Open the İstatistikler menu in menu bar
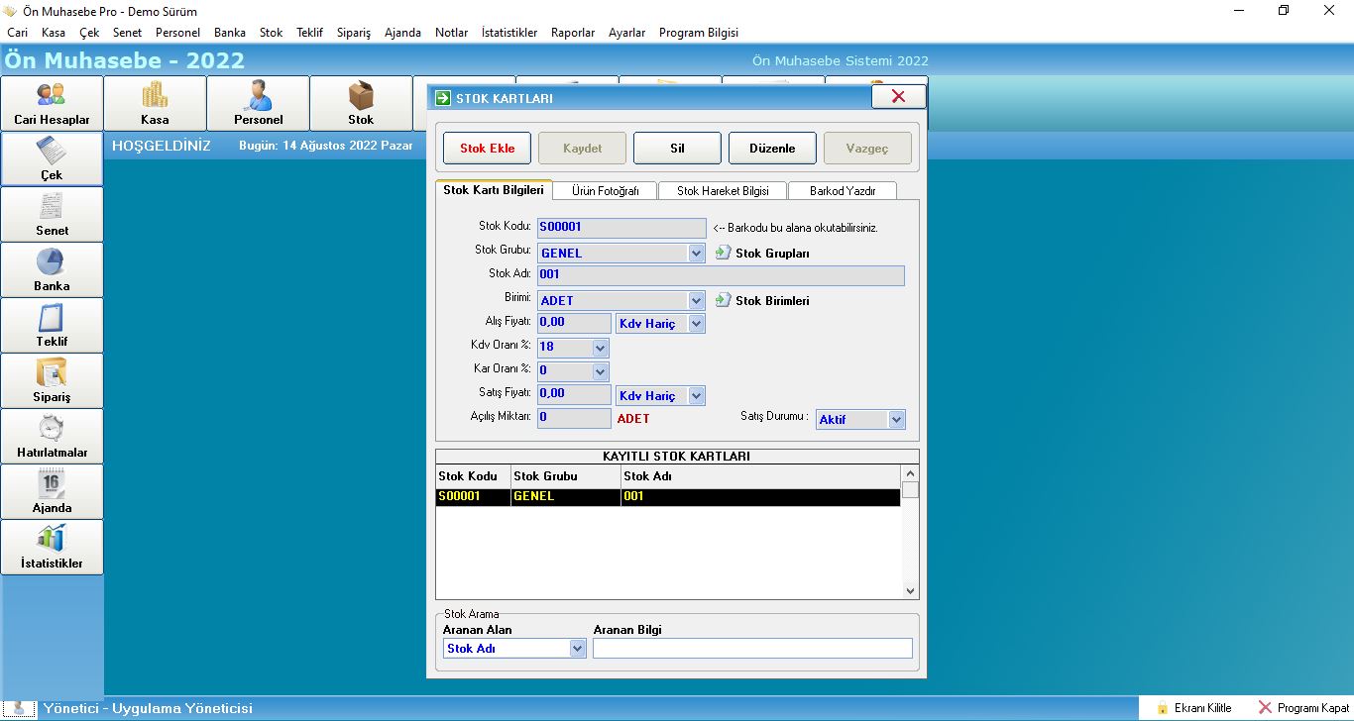 click(x=509, y=33)
